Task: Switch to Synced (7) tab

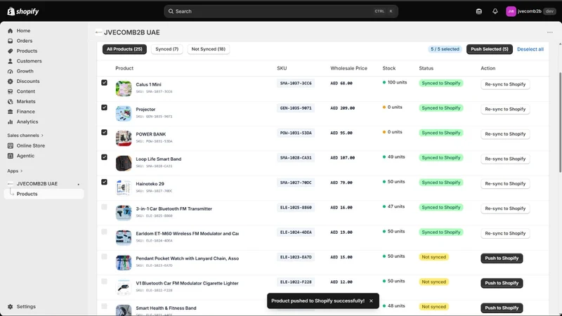Action: point(166,49)
